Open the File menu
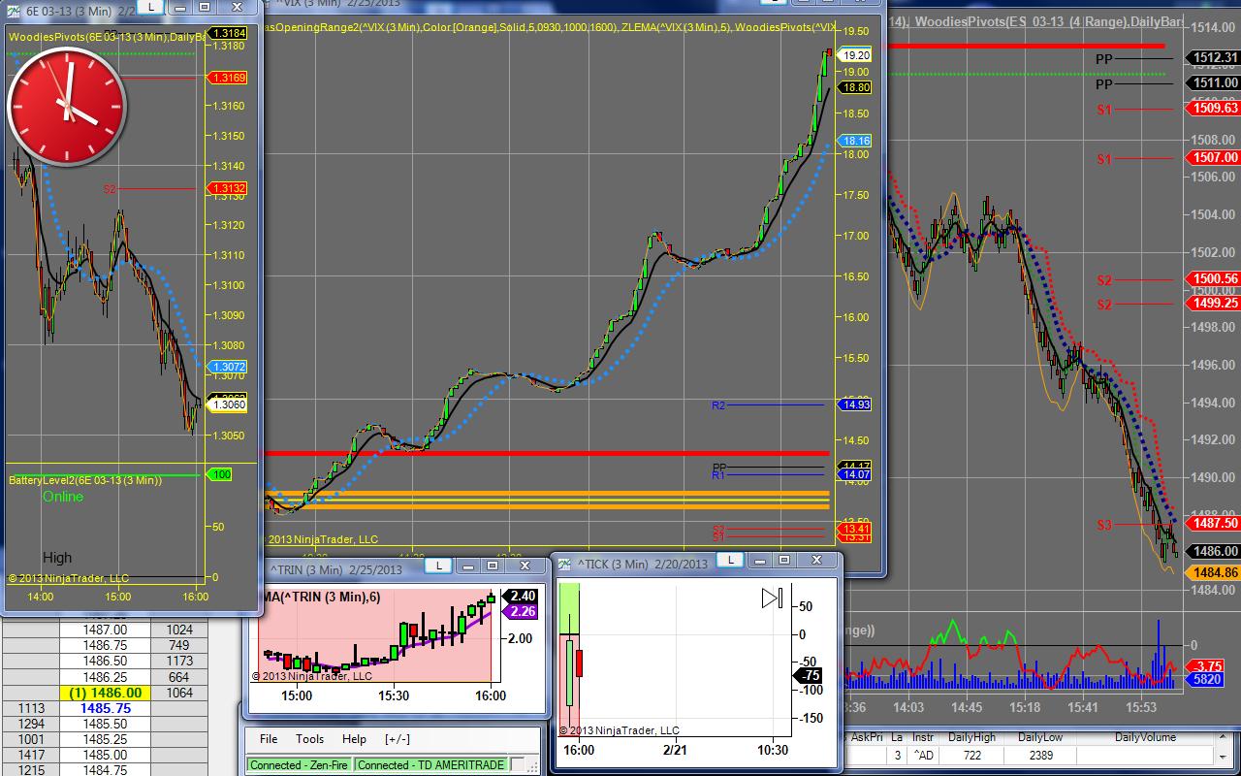Image resolution: width=1241 pixels, height=776 pixels. click(x=269, y=739)
